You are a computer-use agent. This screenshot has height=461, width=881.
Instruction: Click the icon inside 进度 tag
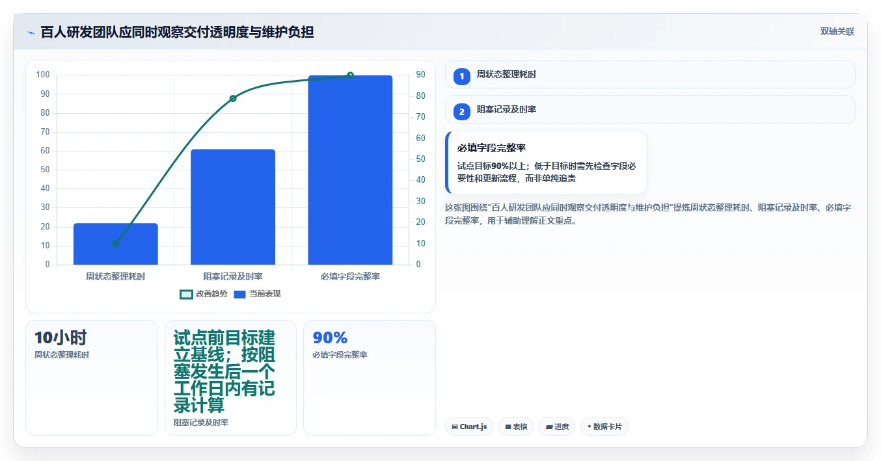coord(549,427)
